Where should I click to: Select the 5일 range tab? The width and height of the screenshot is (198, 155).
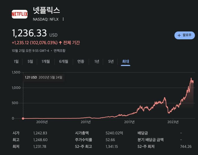click(x=30, y=61)
